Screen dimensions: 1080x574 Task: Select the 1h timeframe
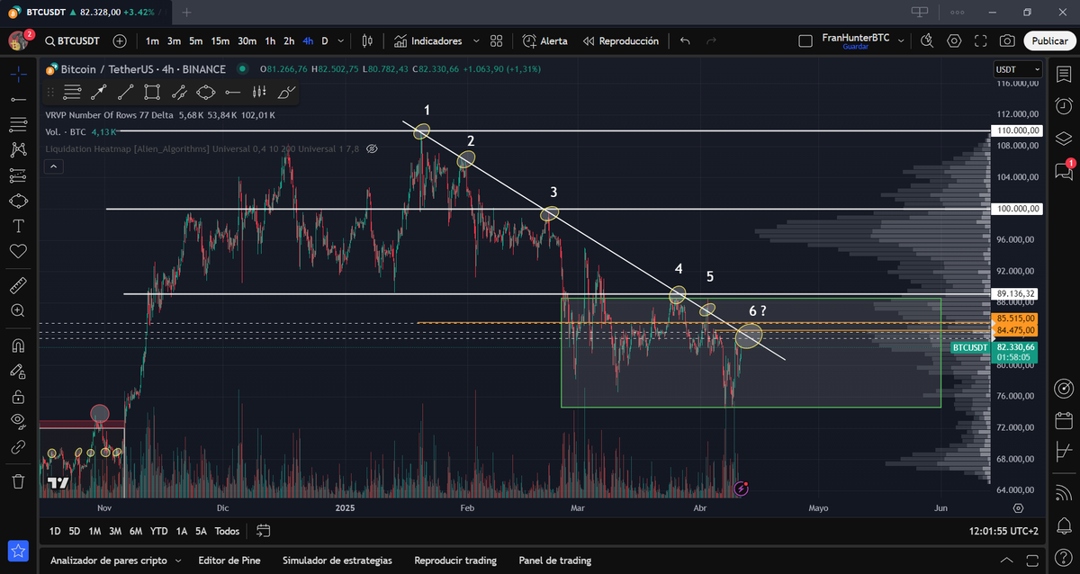click(x=270, y=41)
